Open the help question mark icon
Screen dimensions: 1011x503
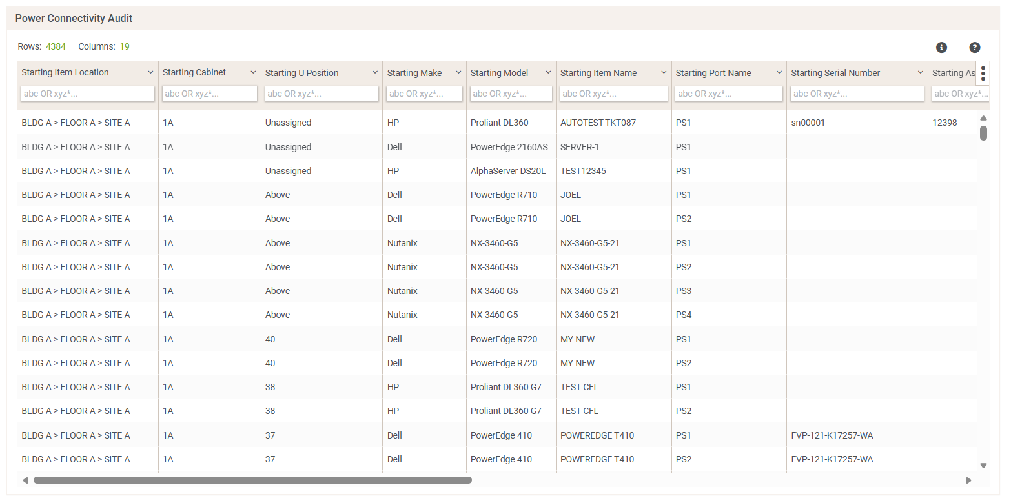pyautogui.click(x=975, y=47)
